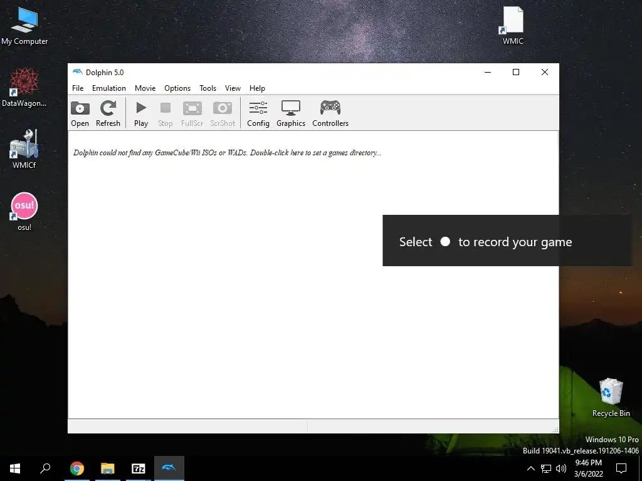The image size is (642, 481).
Task: Open the Emulation menu
Action: coord(109,88)
